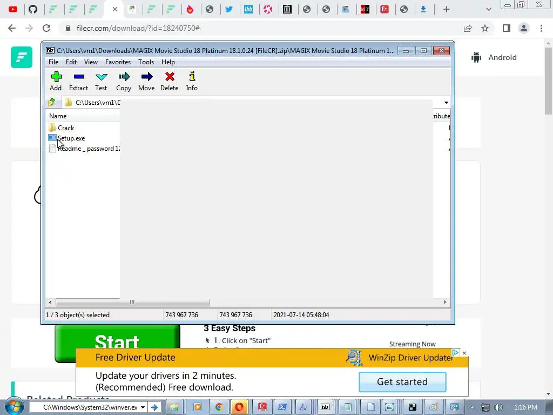Click the green Start button on webpage
Screen dimensions: 553x415
[x=117, y=340]
